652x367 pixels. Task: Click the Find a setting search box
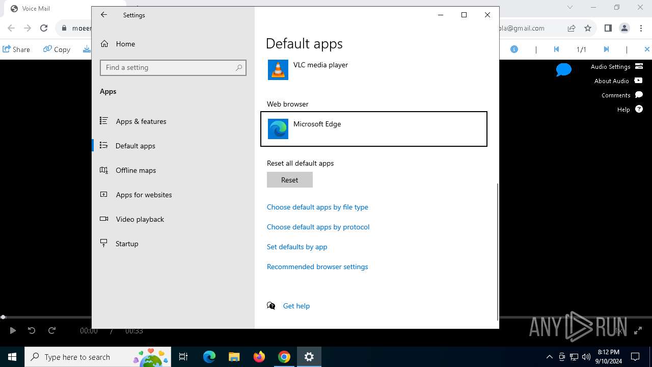[x=173, y=67]
